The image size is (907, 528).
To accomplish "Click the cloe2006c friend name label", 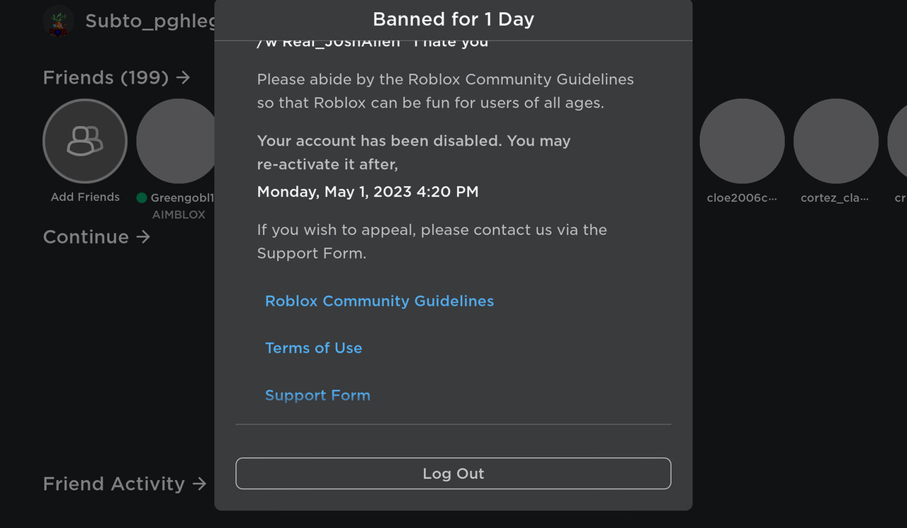I will 742,198.
